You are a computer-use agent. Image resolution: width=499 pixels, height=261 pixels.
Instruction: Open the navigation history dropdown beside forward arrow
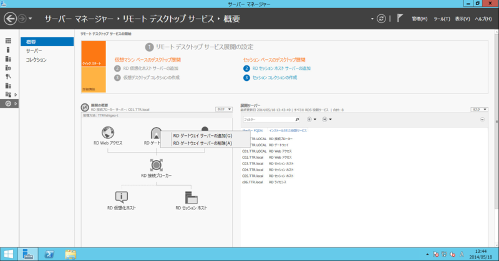coord(30,19)
